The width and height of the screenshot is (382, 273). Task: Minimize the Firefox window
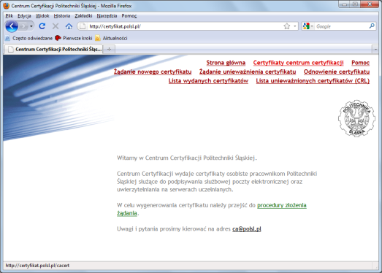344,4
